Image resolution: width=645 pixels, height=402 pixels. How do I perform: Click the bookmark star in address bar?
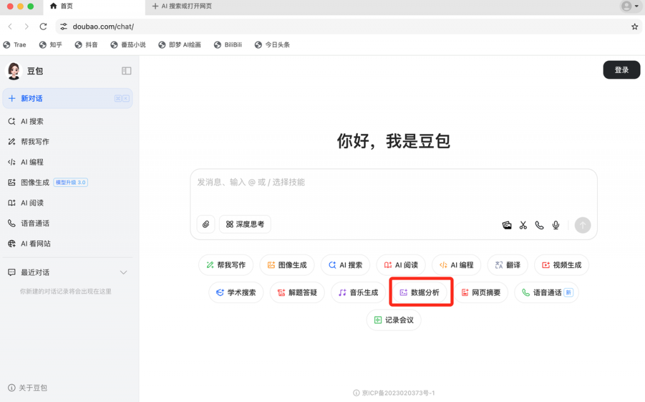click(634, 26)
